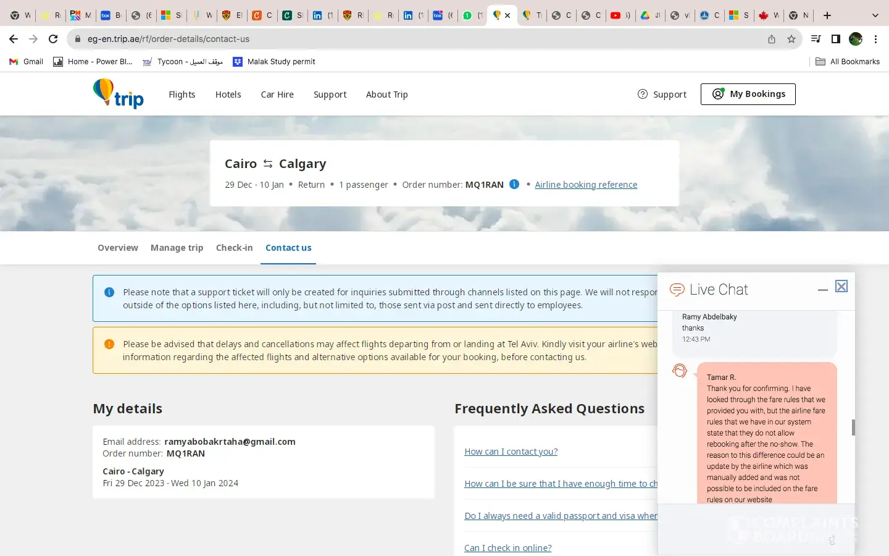Viewport: 889px width, 556px height.
Task: Click the 12:43 PM chat timestamp
Action: (x=696, y=339)
